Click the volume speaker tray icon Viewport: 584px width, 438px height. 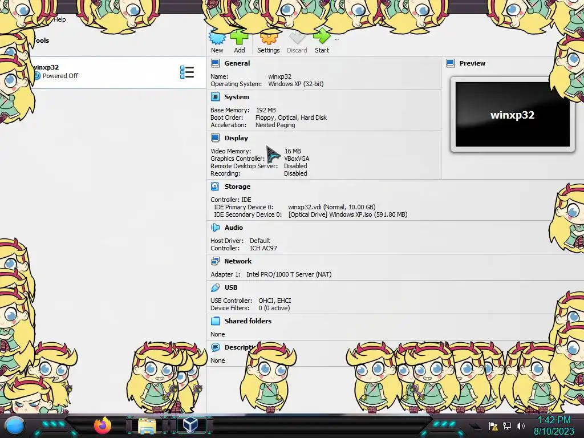(x=521, y=425)
